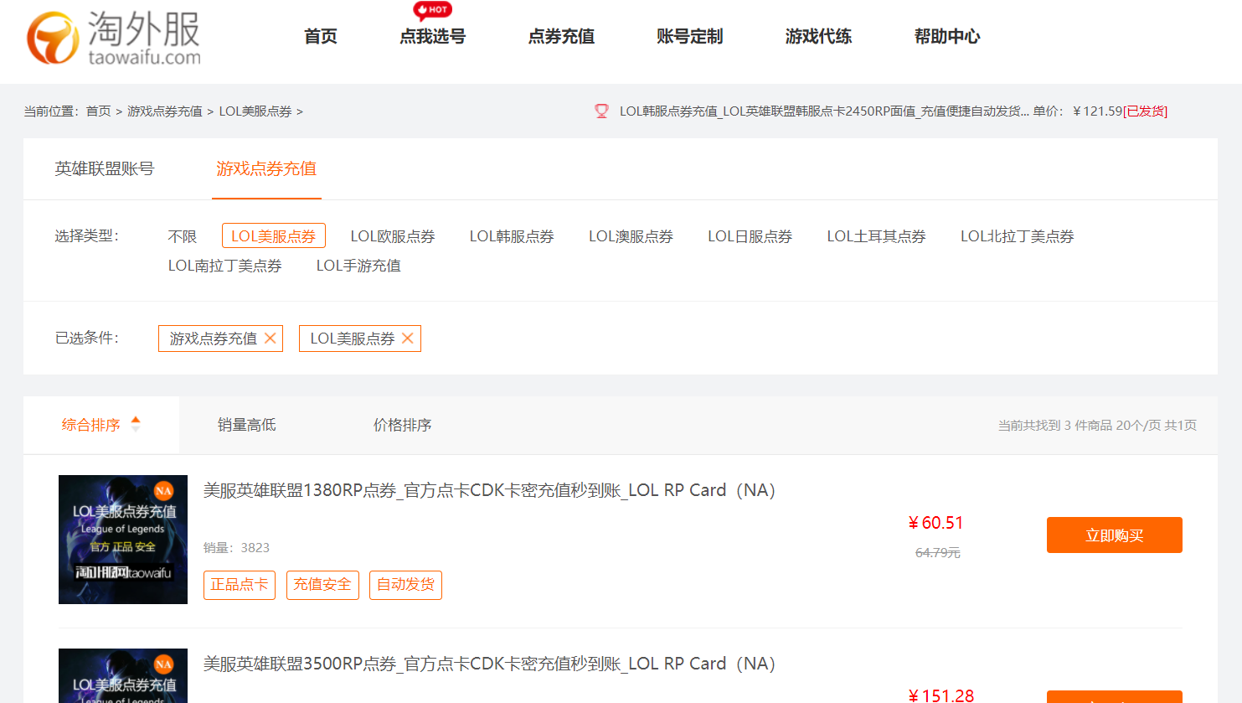Image resolution: width=1242 pixels, height=703 pixels.
Task: Open 点我选号 in the navigation bar
Action: [432, 36]
